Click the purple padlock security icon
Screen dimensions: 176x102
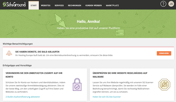[x=77, y=84]
